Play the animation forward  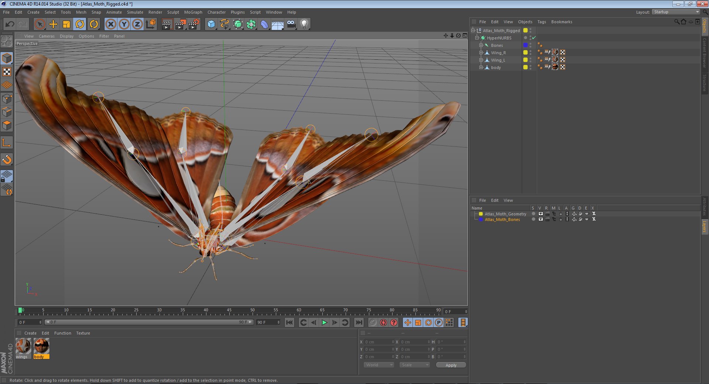(x=324, y=322)
